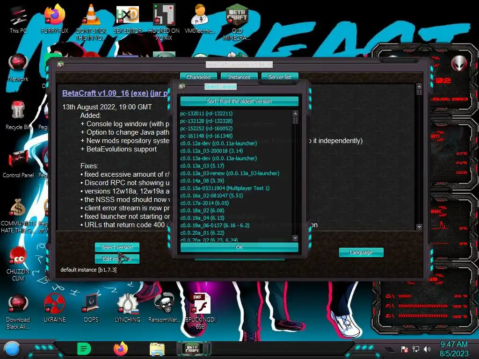This screenshot has height=359, width=479.
Task: Select version pc-161148 (rd-161348)
Action: [x=206, y=136]
